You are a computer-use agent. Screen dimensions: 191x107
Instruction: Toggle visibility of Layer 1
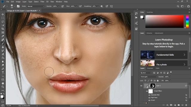coord(141,86)
